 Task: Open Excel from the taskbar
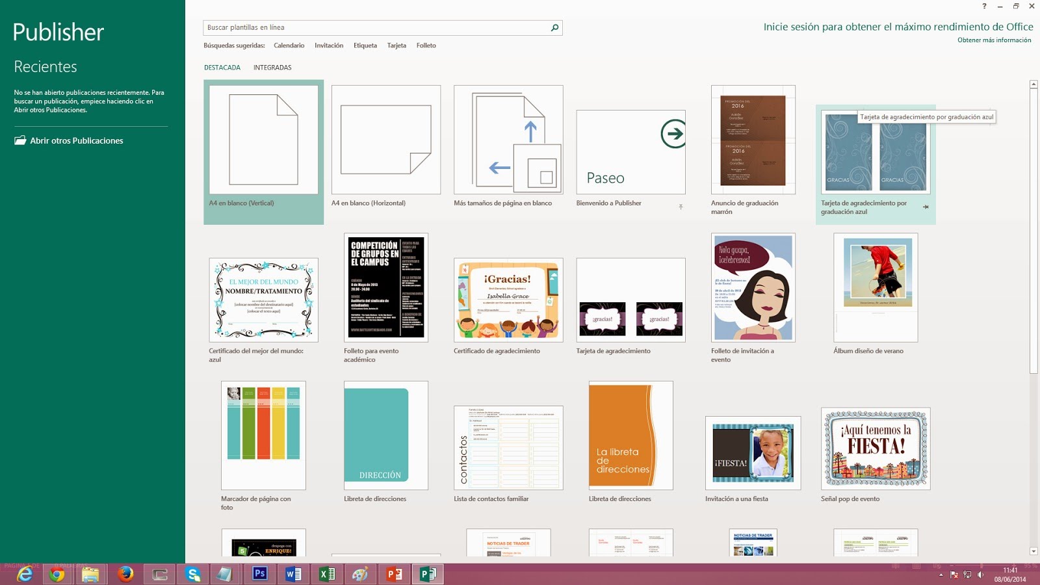click(326, 573)
